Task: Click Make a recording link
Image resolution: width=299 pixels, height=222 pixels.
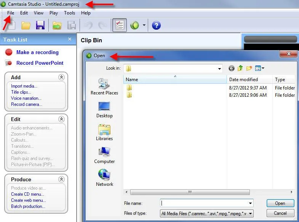Action: [37, 52]
